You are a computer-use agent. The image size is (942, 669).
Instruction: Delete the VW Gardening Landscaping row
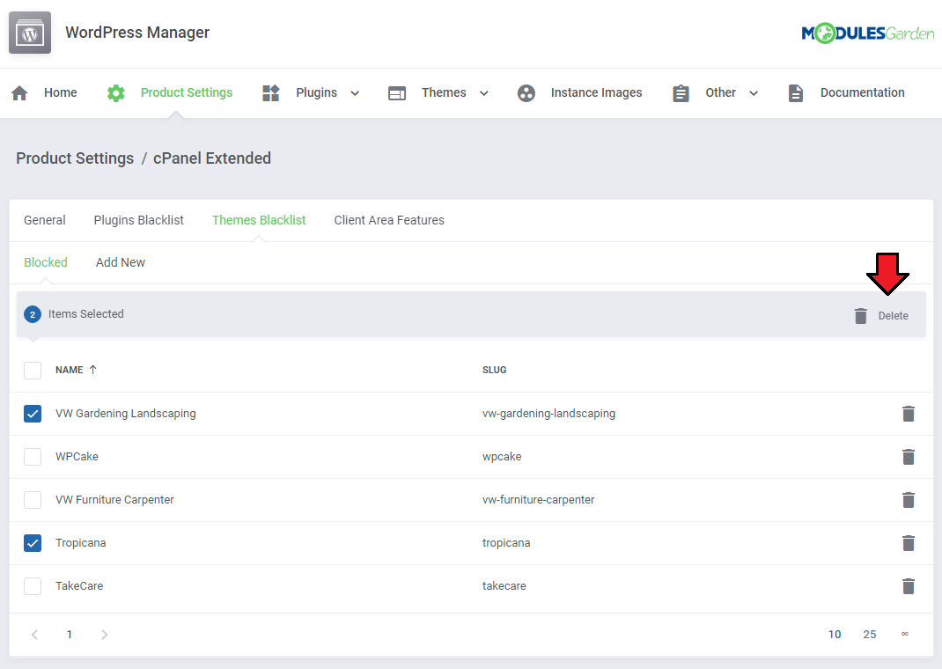pyautogui.click(x=909, y=414)
